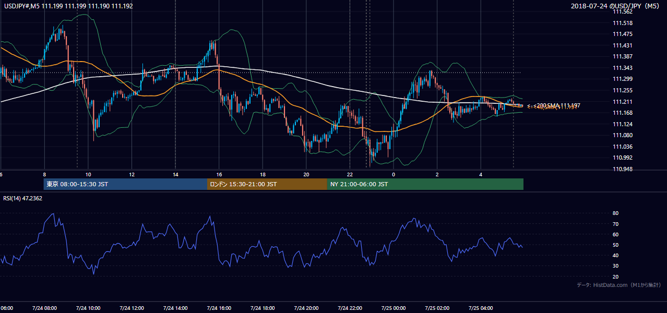
Task: Click the 111.168 price axis label
Action: click(623, 113)
